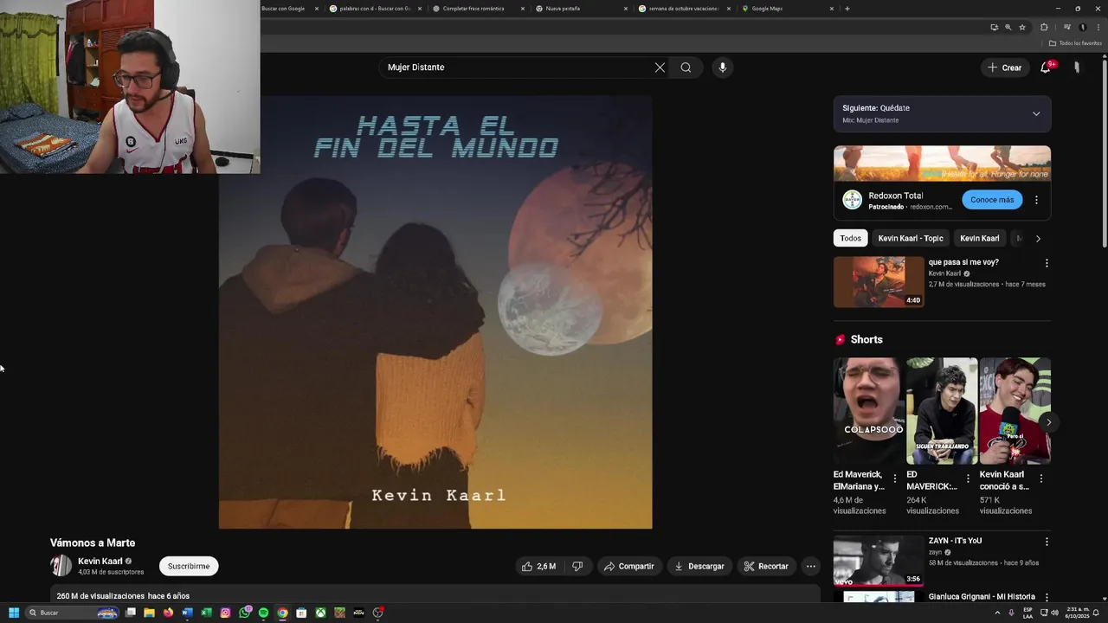Open options for Kevin Kaarl conoció short
The height and width of the screenshot is (623, 1108).
[1041, 478]
